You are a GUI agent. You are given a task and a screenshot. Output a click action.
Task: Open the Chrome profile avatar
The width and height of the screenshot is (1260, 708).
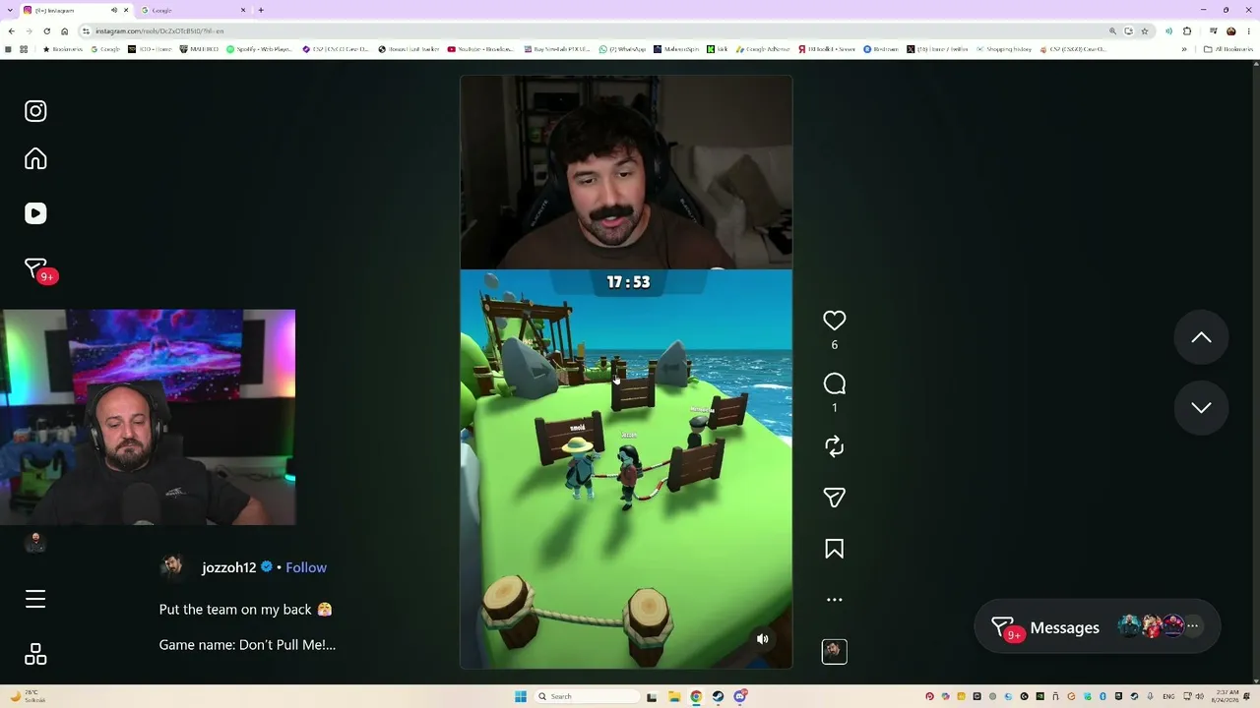coord(1230,30)
